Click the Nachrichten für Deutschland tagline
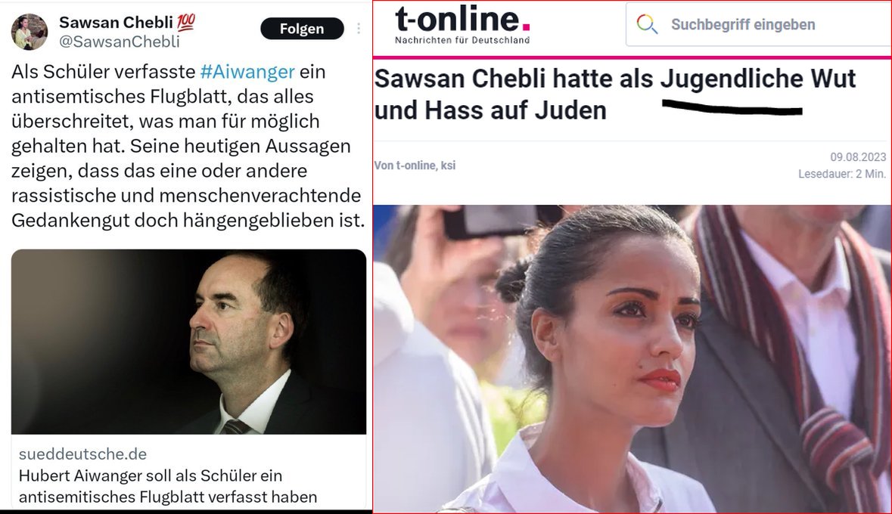 (462, 40)
